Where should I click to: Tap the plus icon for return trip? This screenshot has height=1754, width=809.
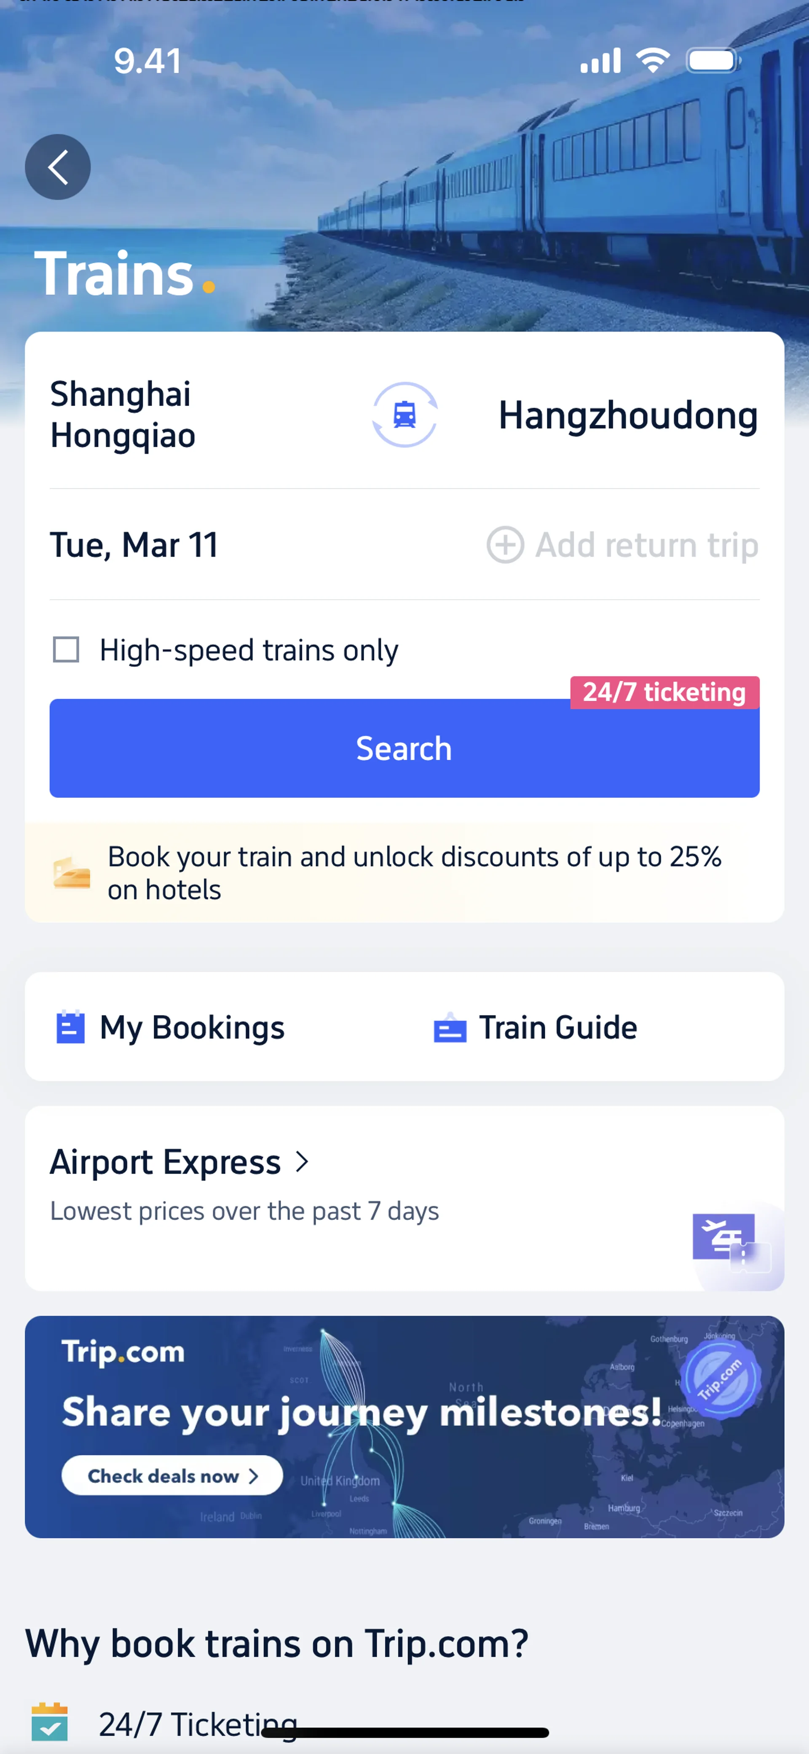point(505,545)
